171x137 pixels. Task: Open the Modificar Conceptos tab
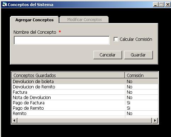coord(84,20)
